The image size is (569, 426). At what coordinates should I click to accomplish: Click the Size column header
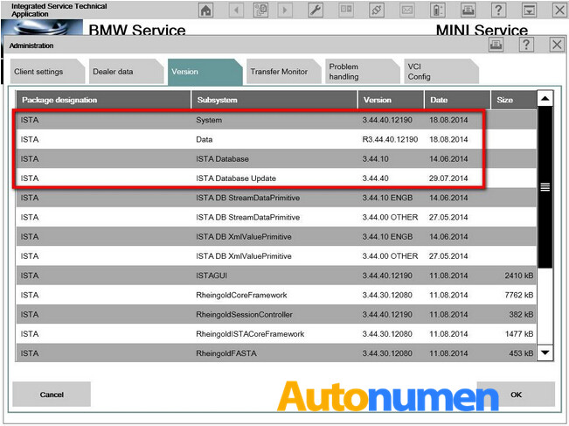pos(513,100)
